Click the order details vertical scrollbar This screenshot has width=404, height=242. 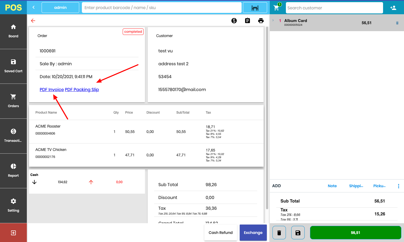[x=267, y=118]
